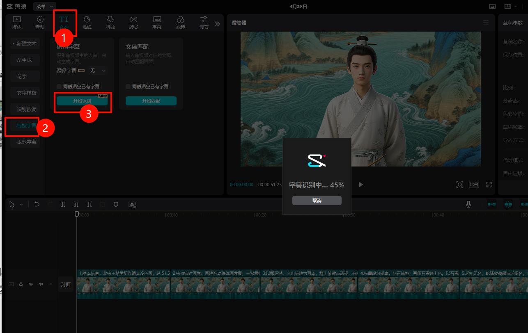Image resolution: width=528 pixels, height=333 pixels.
Task: Click the 草稿参数 panel header
Action: pyautogui.click(x=513, y=23)
